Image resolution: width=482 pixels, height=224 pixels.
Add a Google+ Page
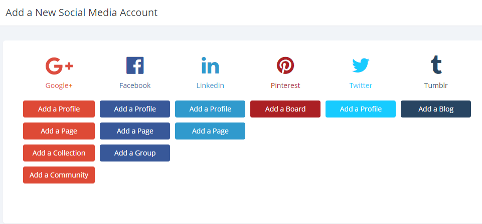(59, 131)
